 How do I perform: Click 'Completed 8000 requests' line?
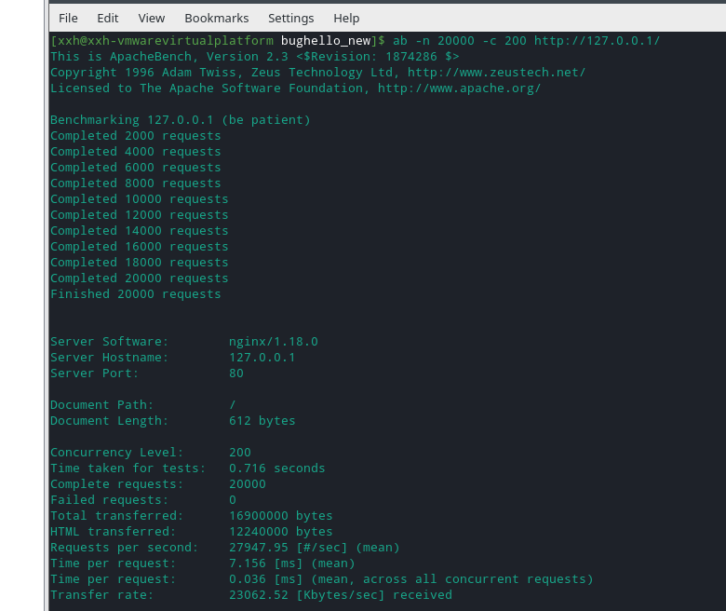tap(136, 183)
